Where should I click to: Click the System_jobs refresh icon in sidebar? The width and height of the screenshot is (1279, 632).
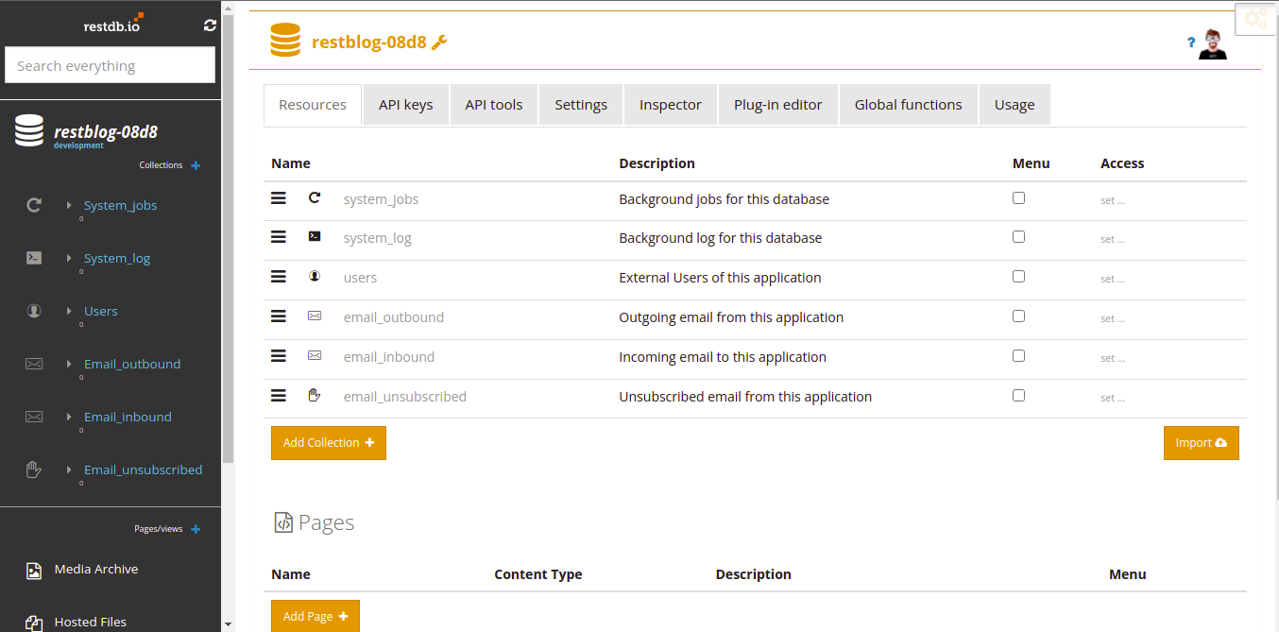click(x=34, y=205)
